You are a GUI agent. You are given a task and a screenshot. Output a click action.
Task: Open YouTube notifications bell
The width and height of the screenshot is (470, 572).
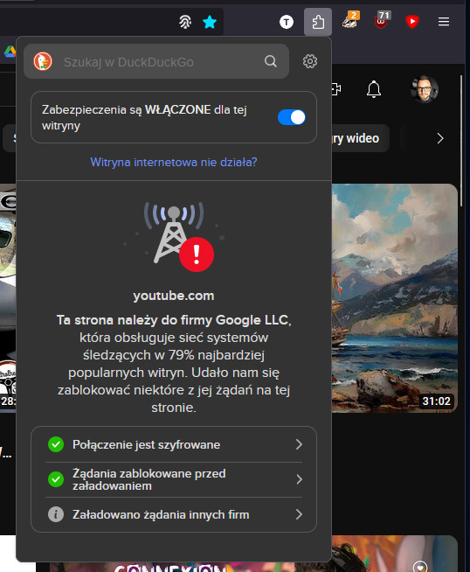pos(374,89)
